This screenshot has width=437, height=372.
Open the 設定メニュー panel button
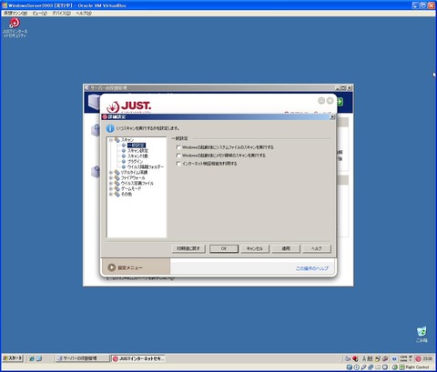135,266
